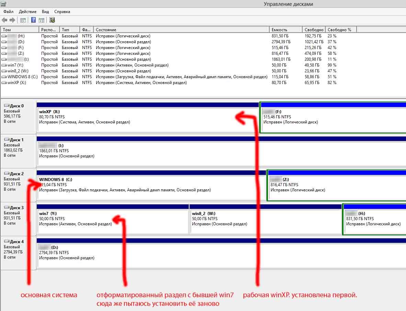This screenshot has width=406, height=311.
Task: Select the Диск 4 header panel
Action: [x=19, y=253]
